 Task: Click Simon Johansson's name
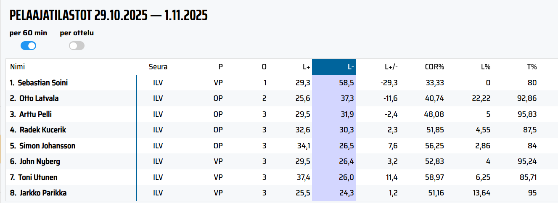[48, 146]
